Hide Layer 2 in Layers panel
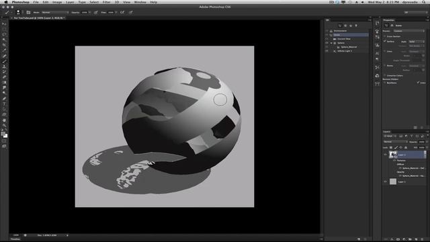 click(x=385, y=155)
